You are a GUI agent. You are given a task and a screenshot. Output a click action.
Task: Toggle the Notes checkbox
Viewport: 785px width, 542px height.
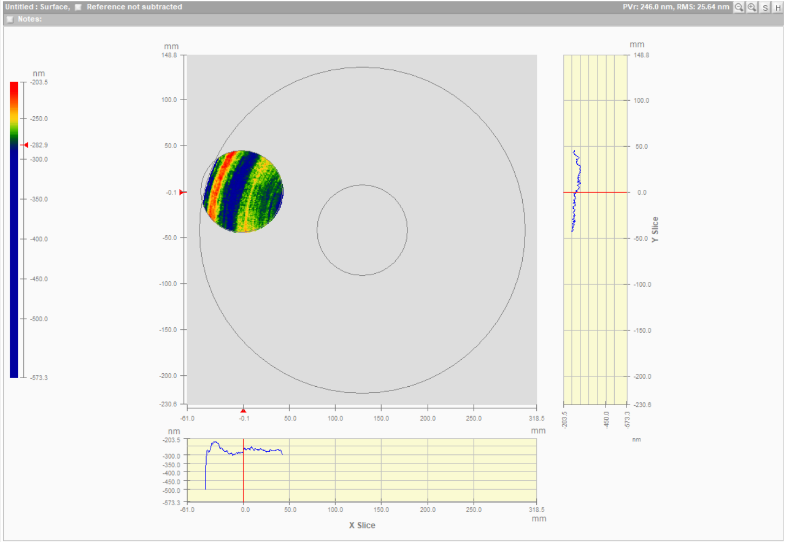(x=10, y=19)
